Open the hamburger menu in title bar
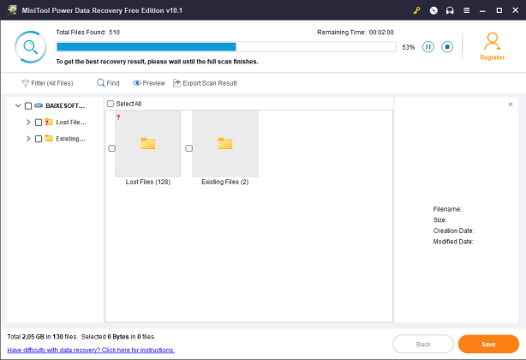Viewport: 526px width, 360px height. tap(466, 10)
